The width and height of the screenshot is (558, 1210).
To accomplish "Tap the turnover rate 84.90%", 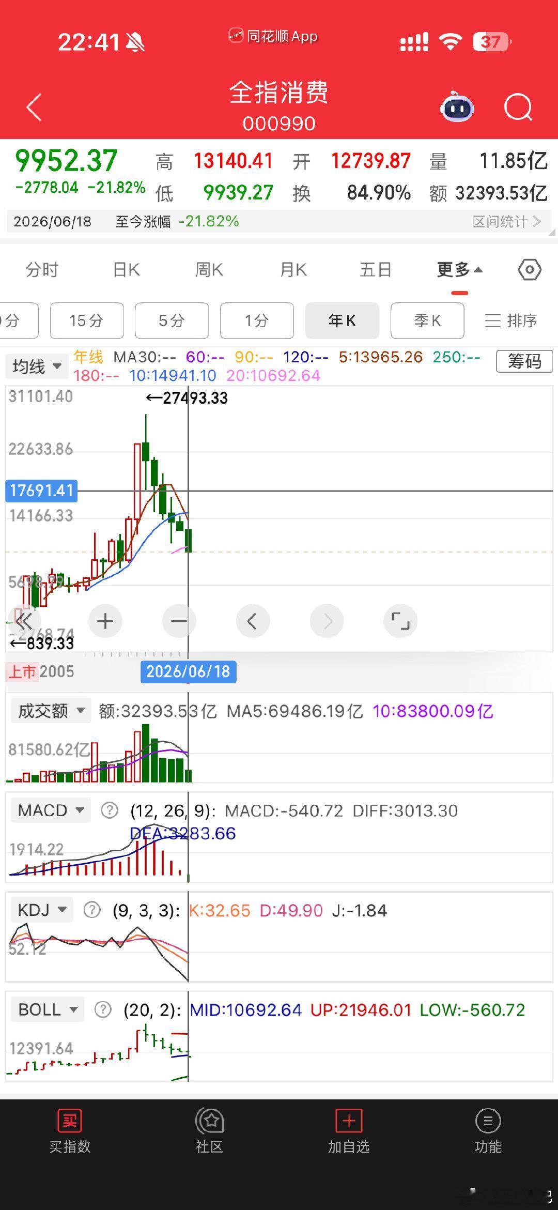I will click(379, 193).
